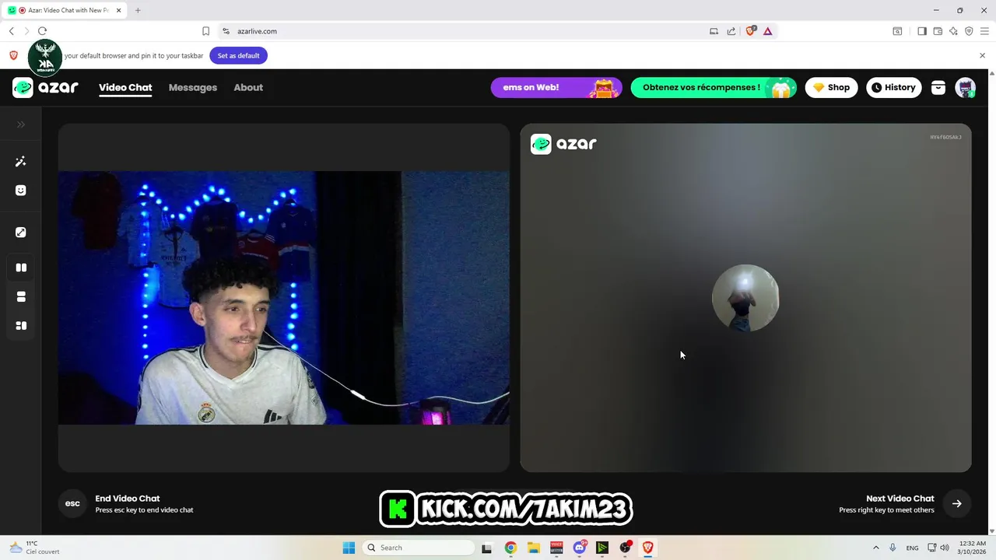Open the browser hamburger menu
This screenshot has height=560, width=996.
(984, 31)
